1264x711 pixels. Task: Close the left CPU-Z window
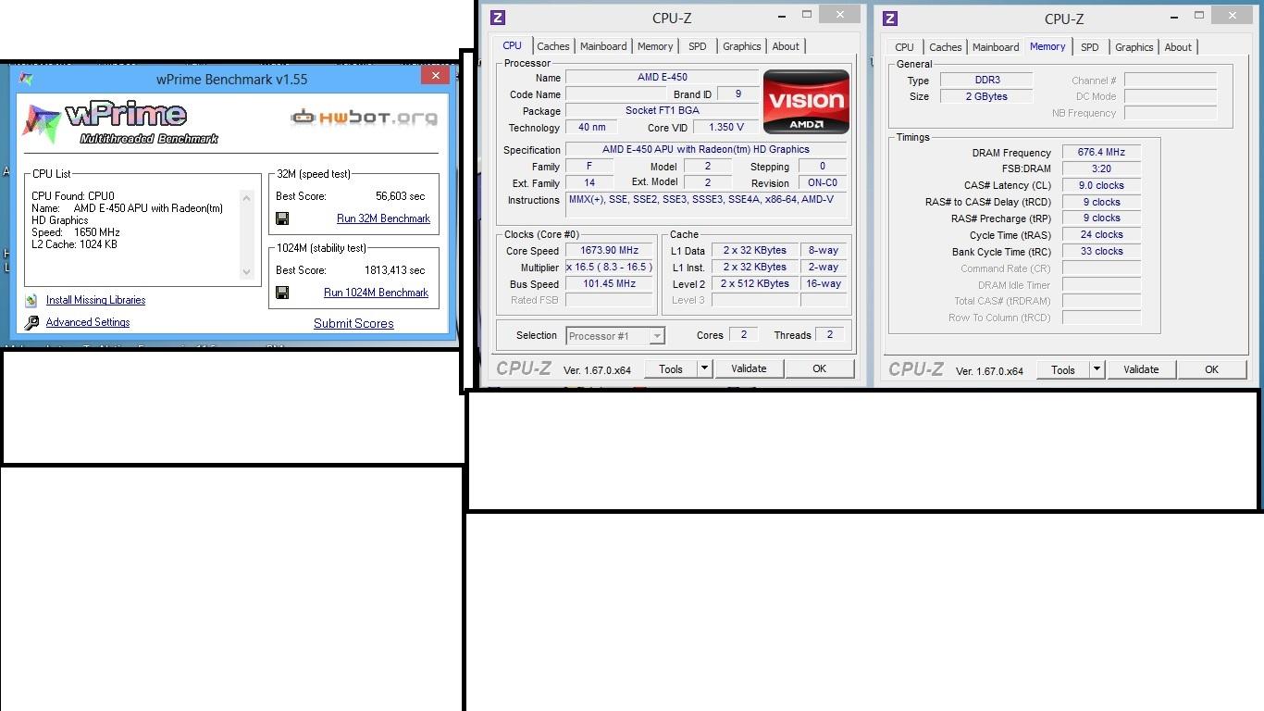tap(839, 15)
